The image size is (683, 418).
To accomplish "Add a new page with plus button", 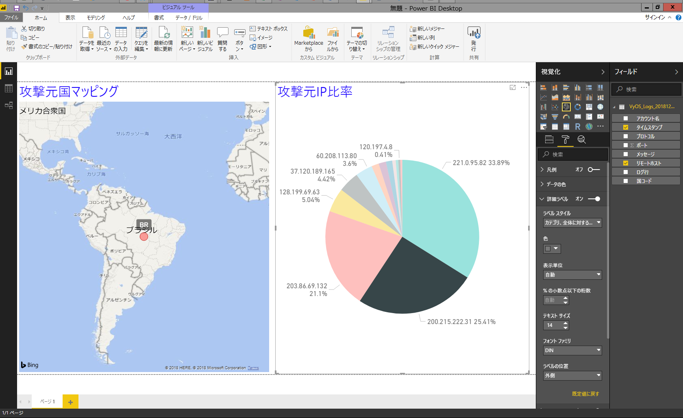I will coord(70,402).
